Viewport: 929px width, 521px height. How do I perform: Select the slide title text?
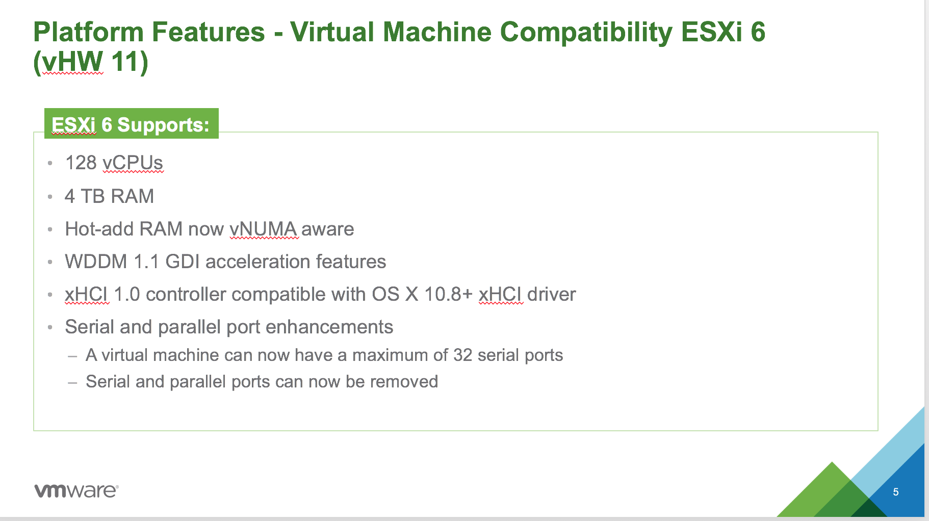pyautogui.click(x=399, y=47)
